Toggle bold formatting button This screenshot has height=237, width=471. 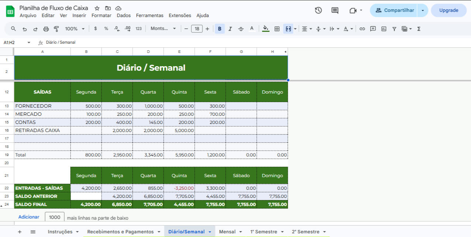[220, 29]
